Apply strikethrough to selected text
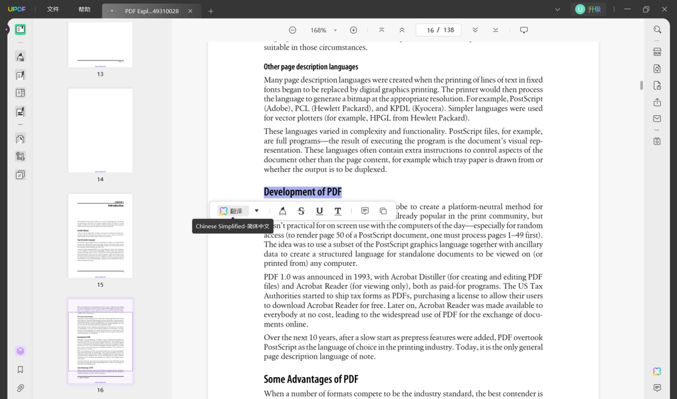Image resolution: width=677 pixels, height=399 pixels. pos(301,211)
